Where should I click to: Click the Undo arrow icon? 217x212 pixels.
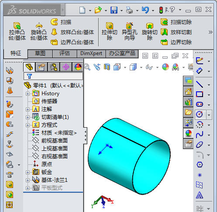tap(145, 10)
